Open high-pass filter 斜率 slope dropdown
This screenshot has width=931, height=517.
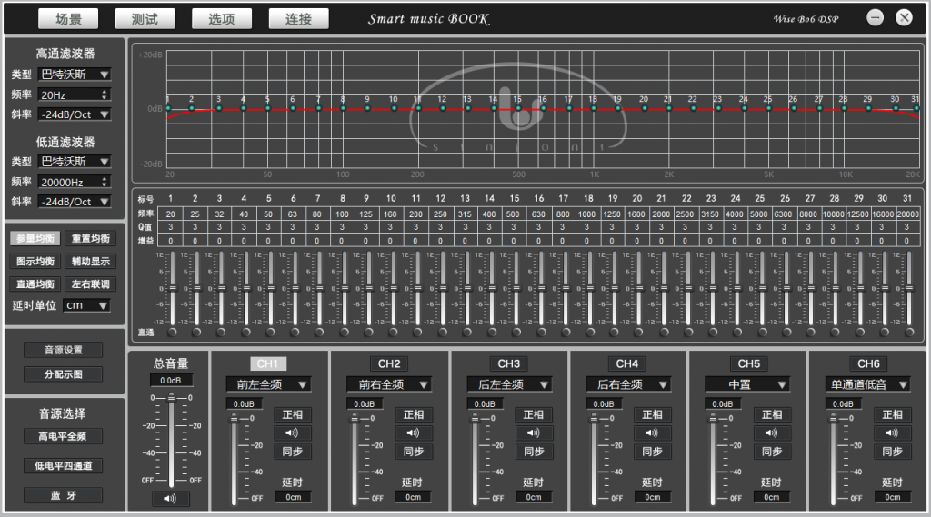(x=75, y=114)
